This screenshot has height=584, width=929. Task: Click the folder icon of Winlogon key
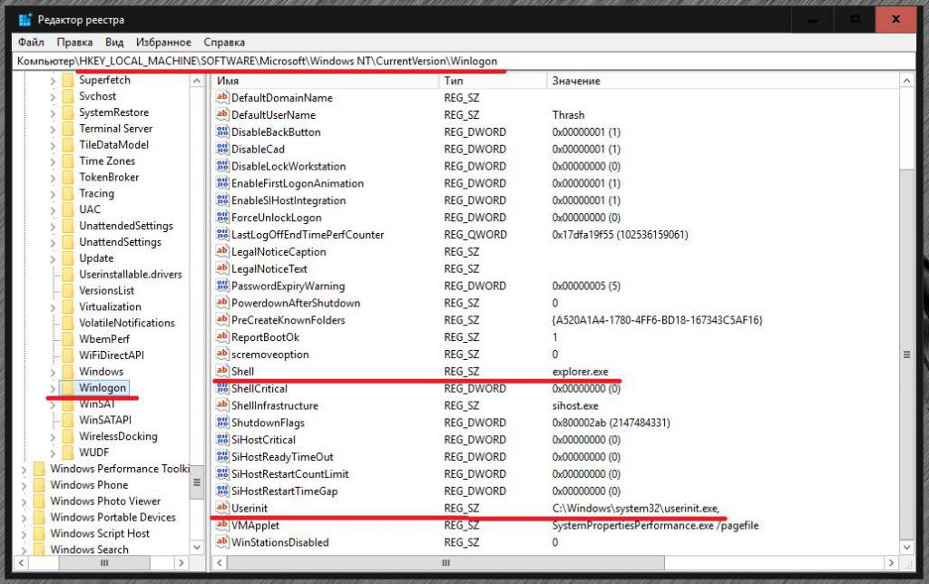(68, 387)
